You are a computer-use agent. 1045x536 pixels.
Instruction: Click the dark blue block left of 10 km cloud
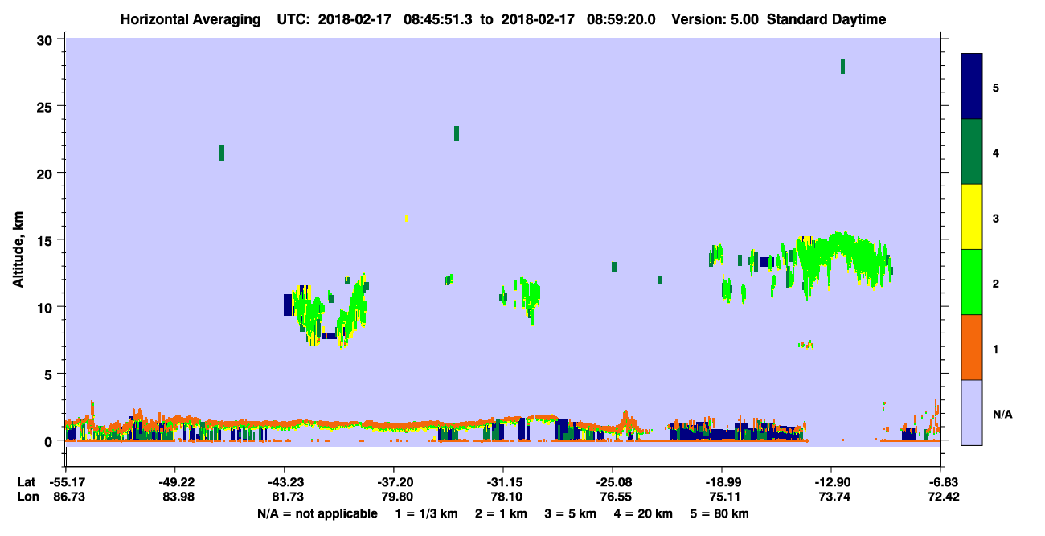pyautogui.click(x=288, y=305)
